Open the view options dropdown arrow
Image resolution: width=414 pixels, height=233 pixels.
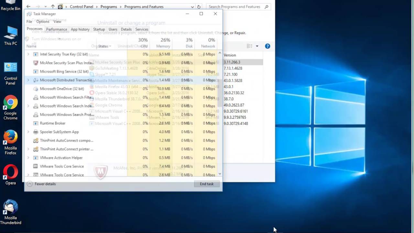pyautogui.click(x=257, y=46)
